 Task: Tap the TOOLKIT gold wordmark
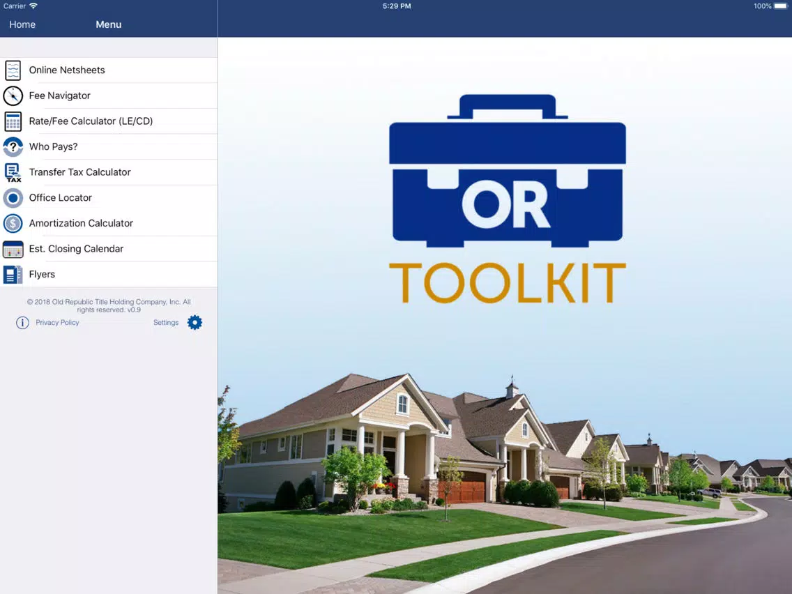click(507, 282)
